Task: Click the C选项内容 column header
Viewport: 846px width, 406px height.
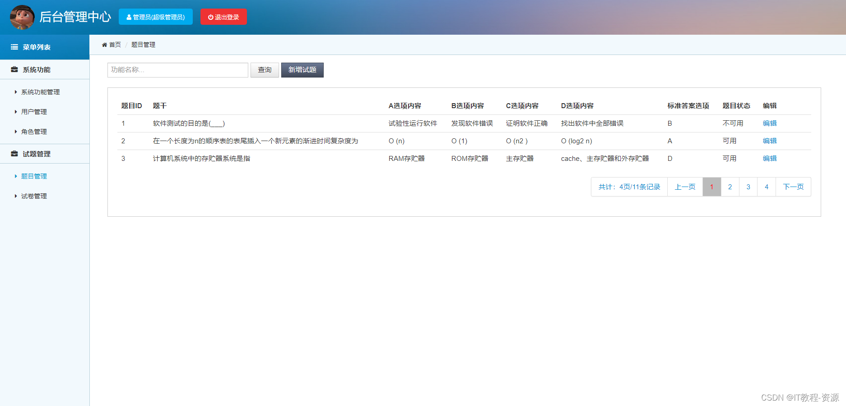Action: point(522,106)
